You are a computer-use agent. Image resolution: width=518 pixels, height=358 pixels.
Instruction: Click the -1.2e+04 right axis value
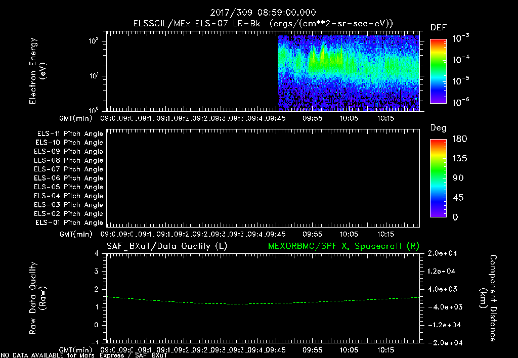444,325
